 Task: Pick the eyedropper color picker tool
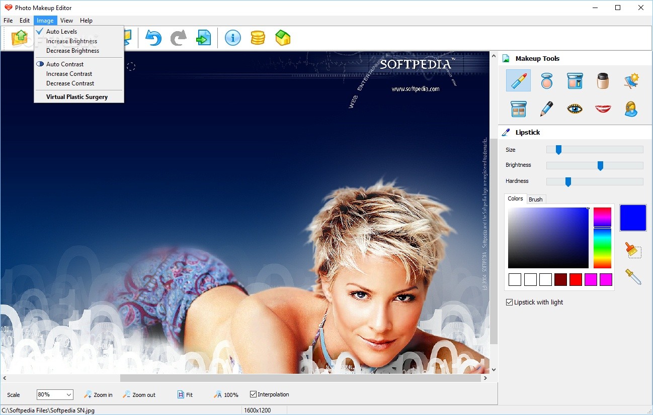633,277
